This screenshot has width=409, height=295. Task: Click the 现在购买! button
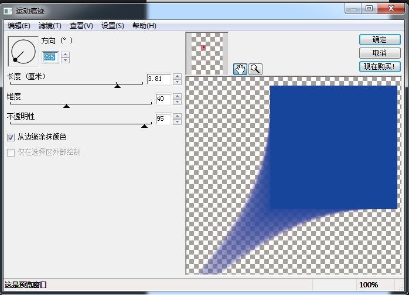coord(380,67)
